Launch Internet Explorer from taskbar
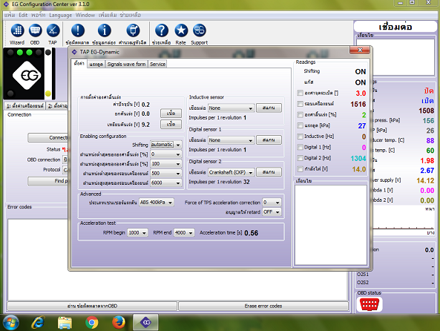 pos(38,323)
